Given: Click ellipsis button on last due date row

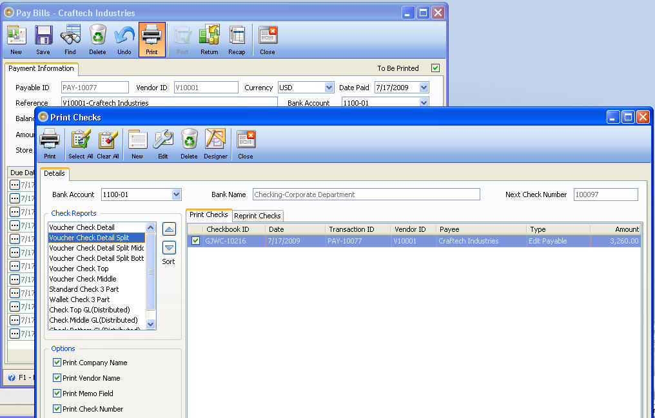Looking at the screenshot, I should point(15,334).
